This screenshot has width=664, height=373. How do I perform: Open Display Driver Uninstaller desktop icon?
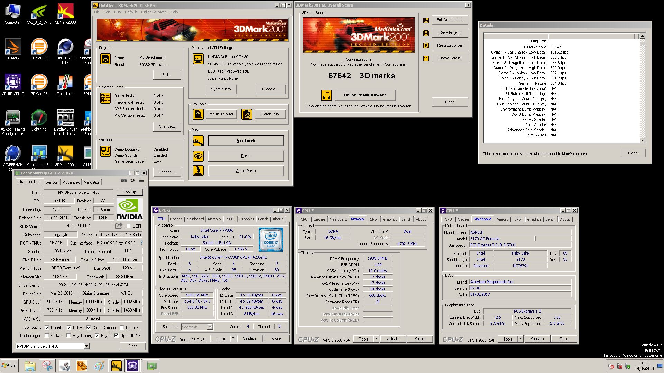[65, 123]
